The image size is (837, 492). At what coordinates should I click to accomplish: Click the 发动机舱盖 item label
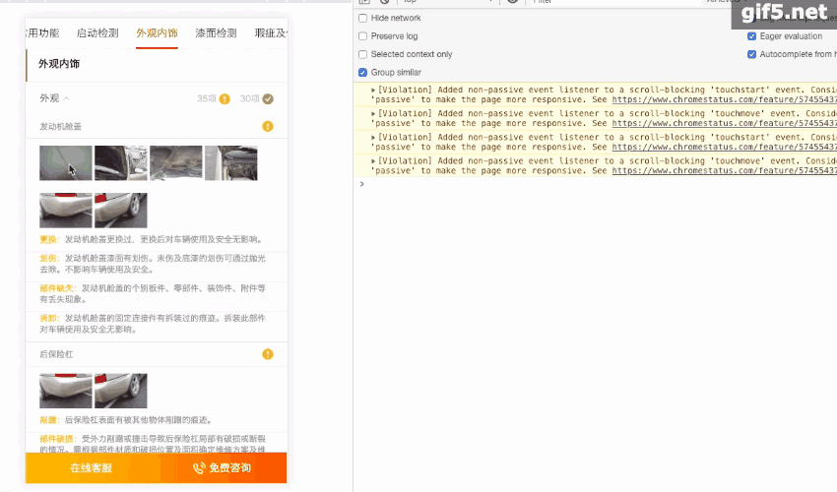[x=60, y=127]
